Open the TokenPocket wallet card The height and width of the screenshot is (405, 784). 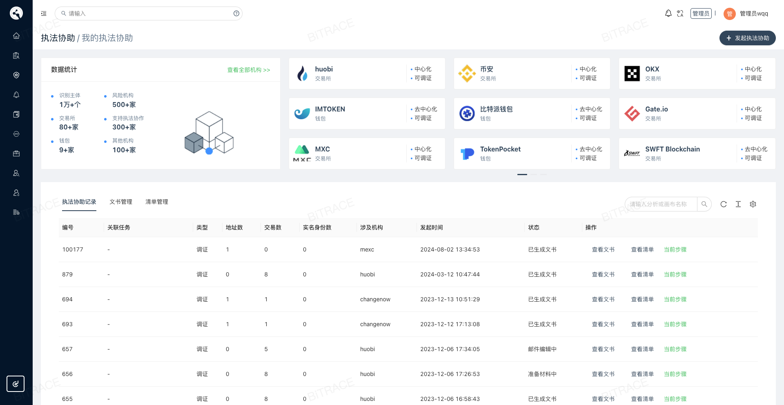pos(532,154)
